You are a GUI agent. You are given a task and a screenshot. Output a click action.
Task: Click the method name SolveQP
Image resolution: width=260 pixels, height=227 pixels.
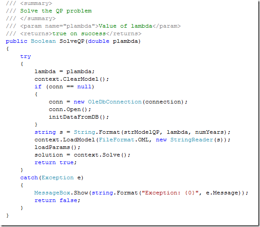coord(72,41)
